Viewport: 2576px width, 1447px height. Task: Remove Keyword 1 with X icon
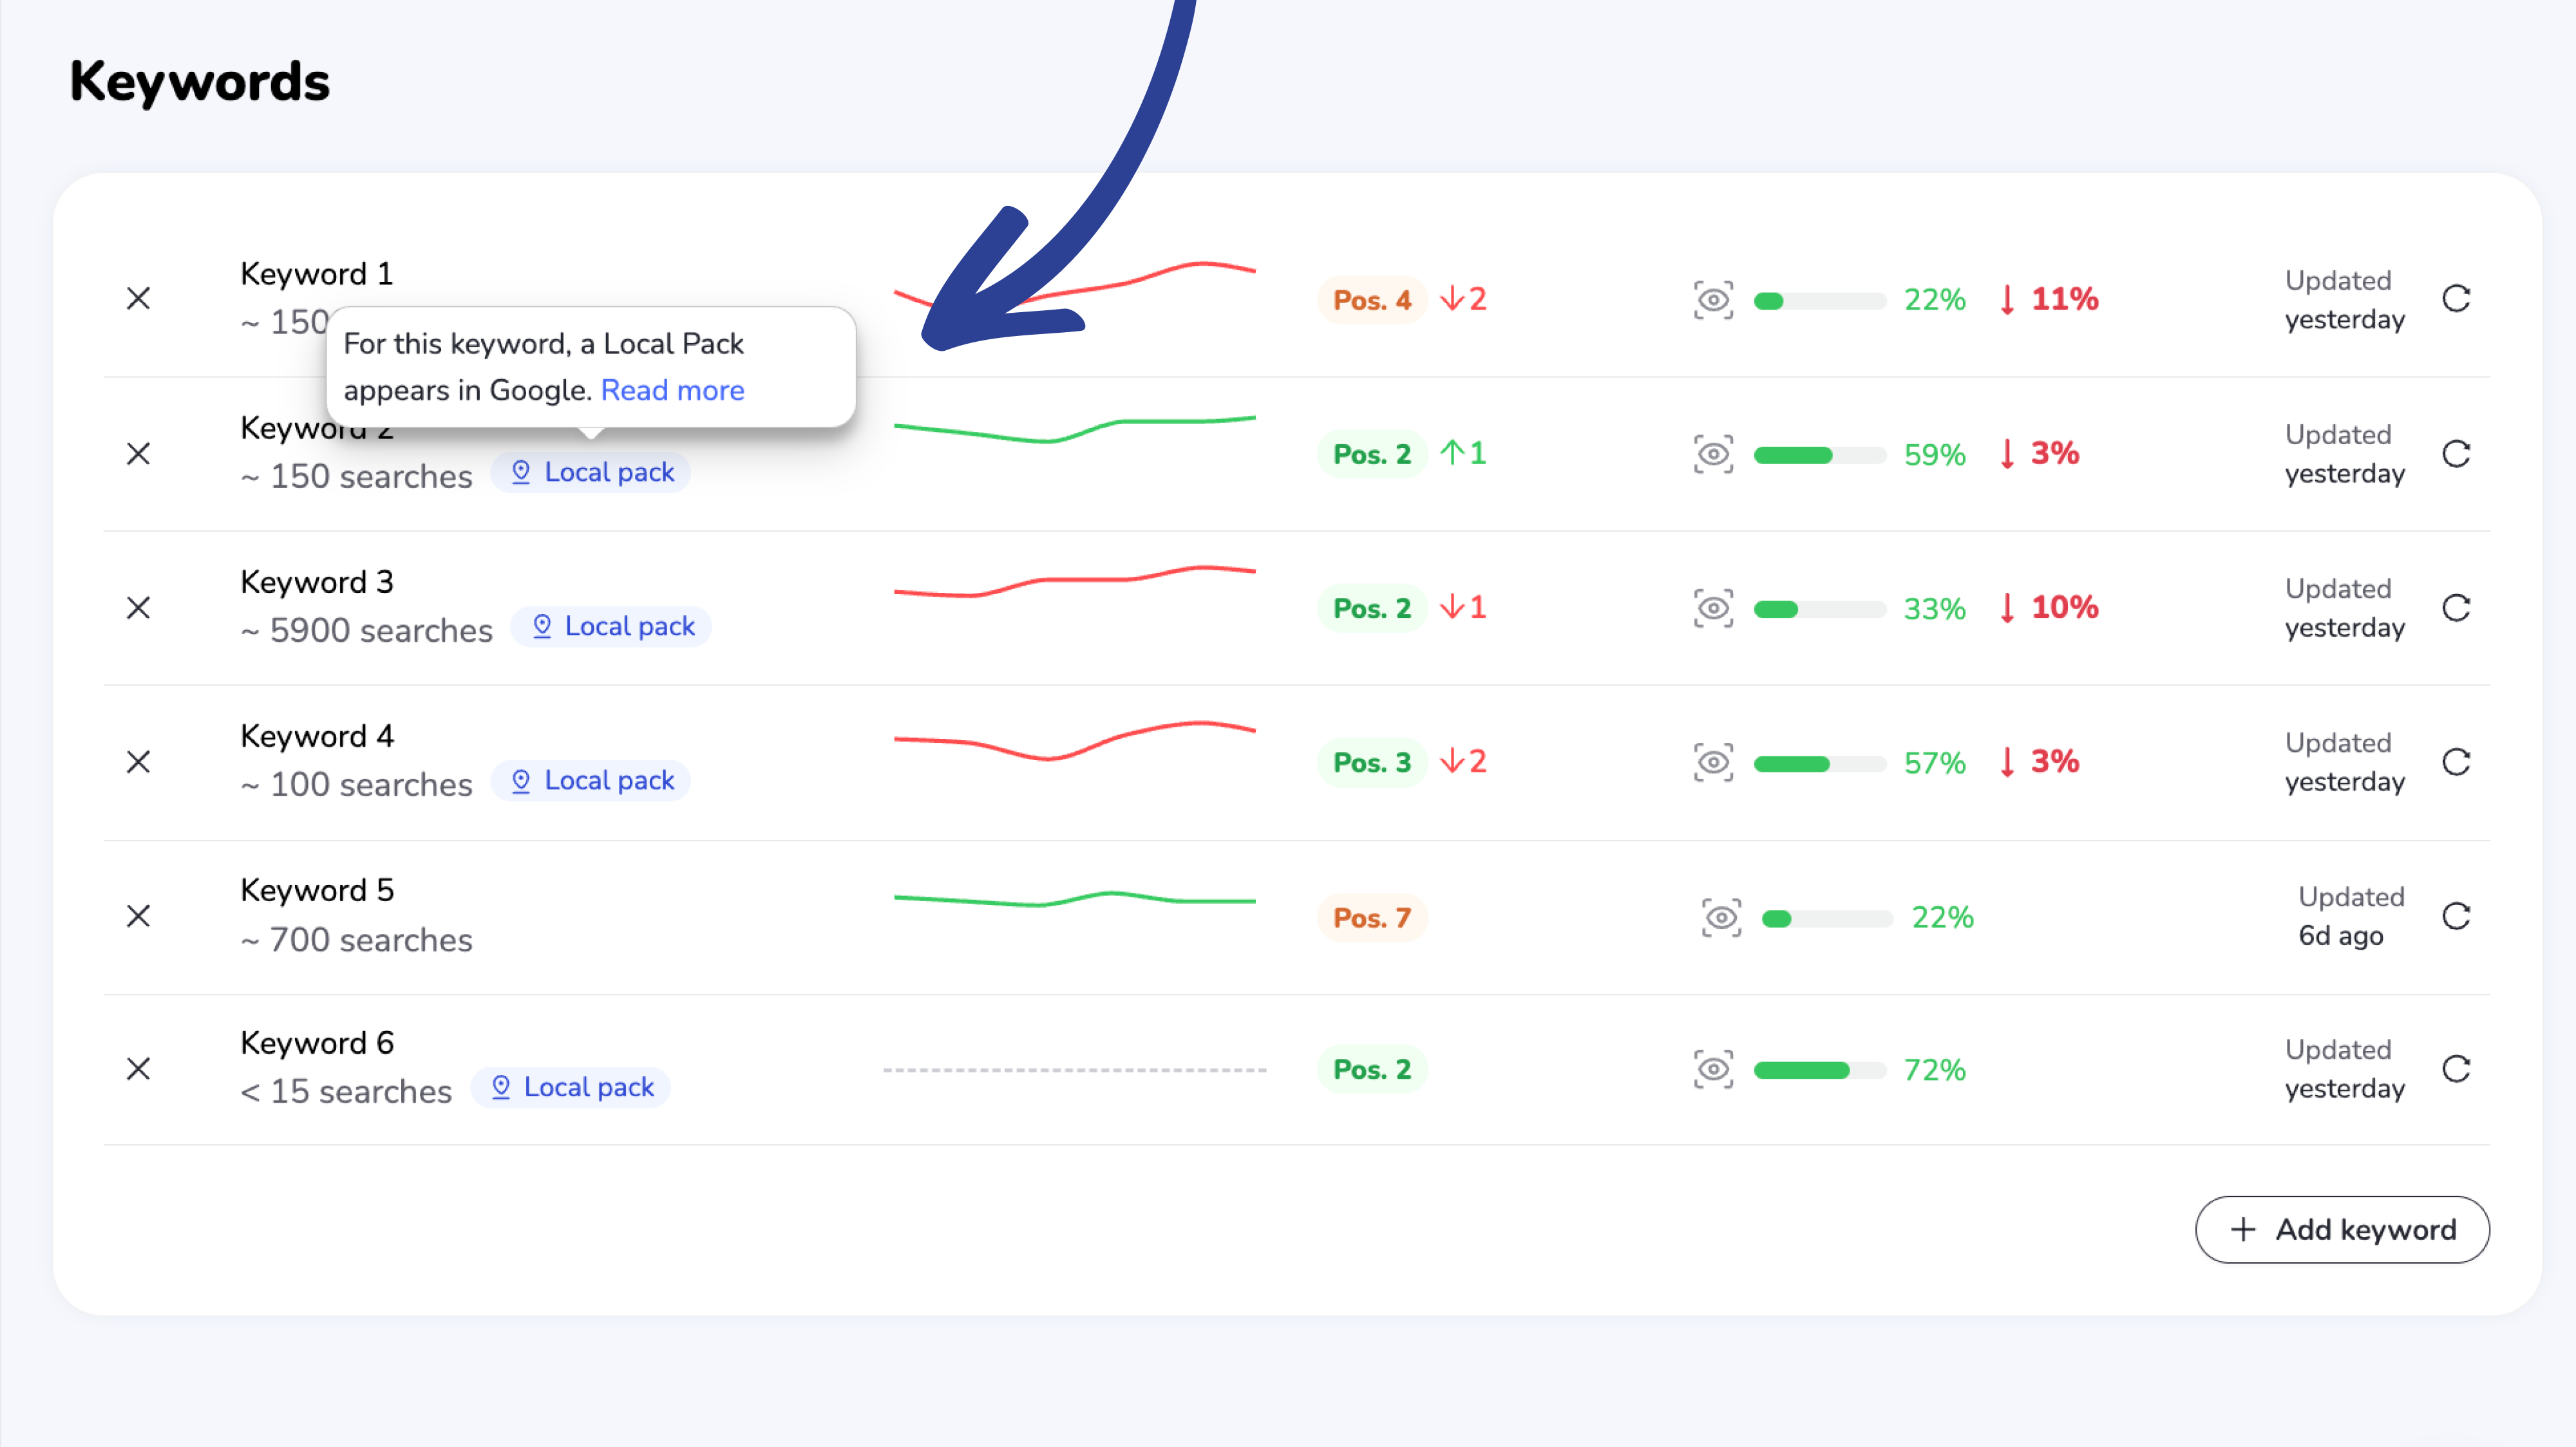click(138, 299)
